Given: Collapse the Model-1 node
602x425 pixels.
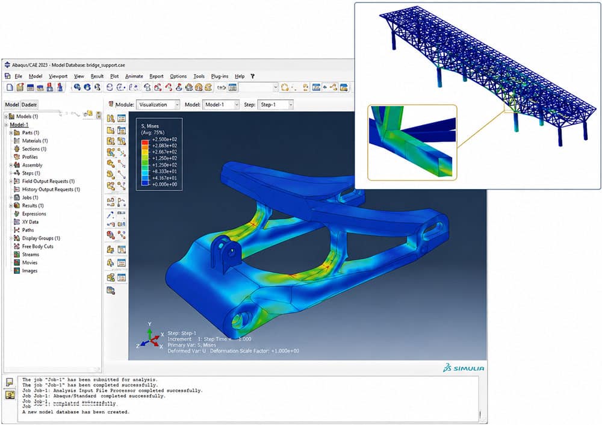Looking at the screenshot, I should click(x=6, y=125).
